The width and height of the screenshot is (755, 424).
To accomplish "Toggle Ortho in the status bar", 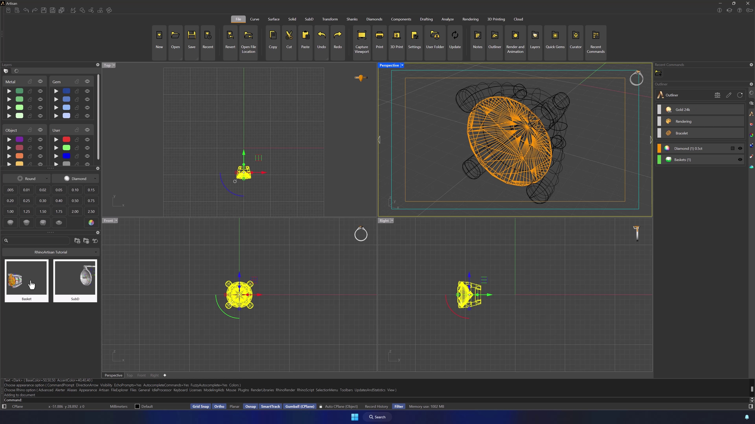I will (x=219, y=406).
